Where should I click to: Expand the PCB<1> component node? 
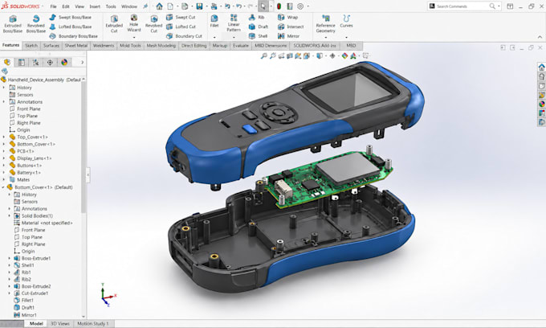click(x=4, y=151)
